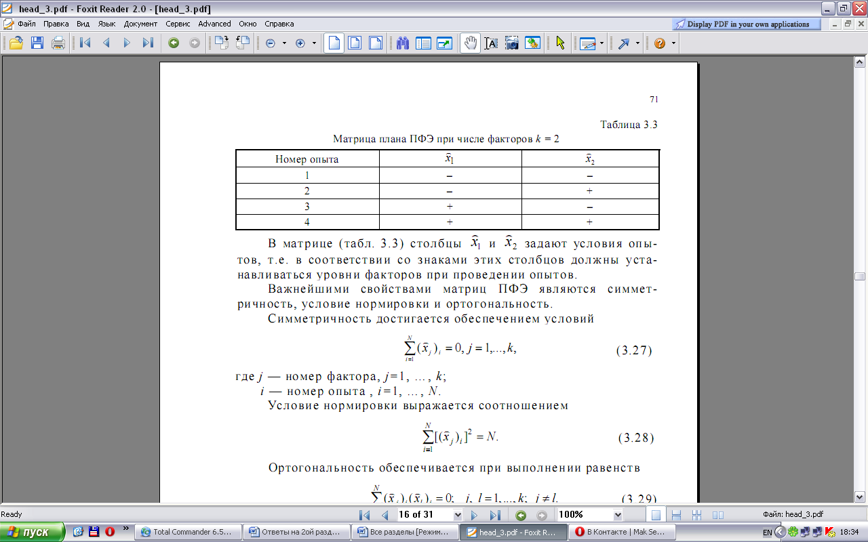This screenshot has height=542, width=868.
Task: Print the document using the printer icon
Action: (x=58, y=43)
